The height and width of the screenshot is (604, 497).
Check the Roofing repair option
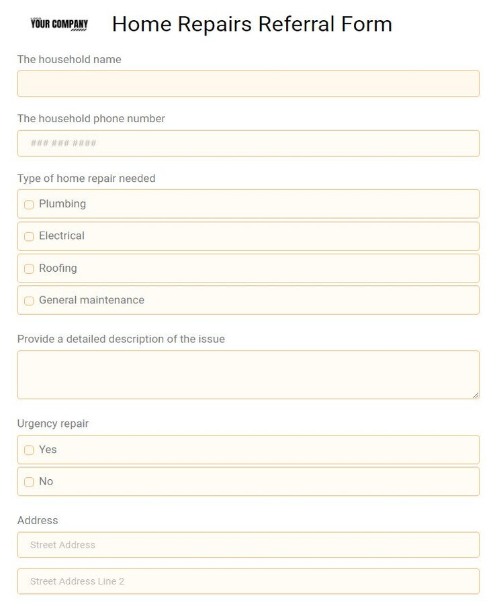pyautogui.click(x=29, y=268)
